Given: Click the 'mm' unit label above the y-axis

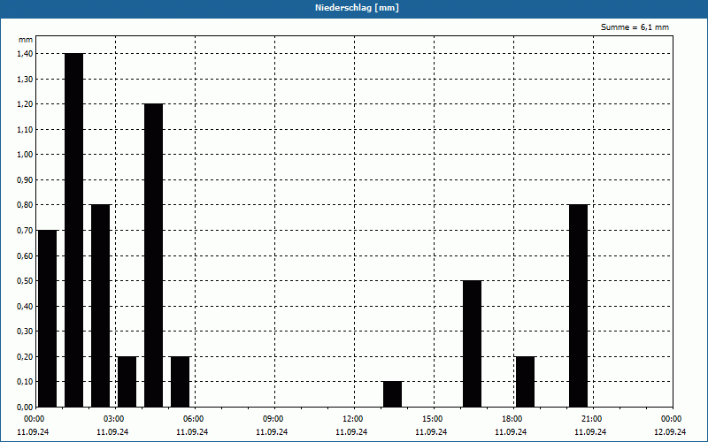Looking at the screenshot, I should point(26,40).
